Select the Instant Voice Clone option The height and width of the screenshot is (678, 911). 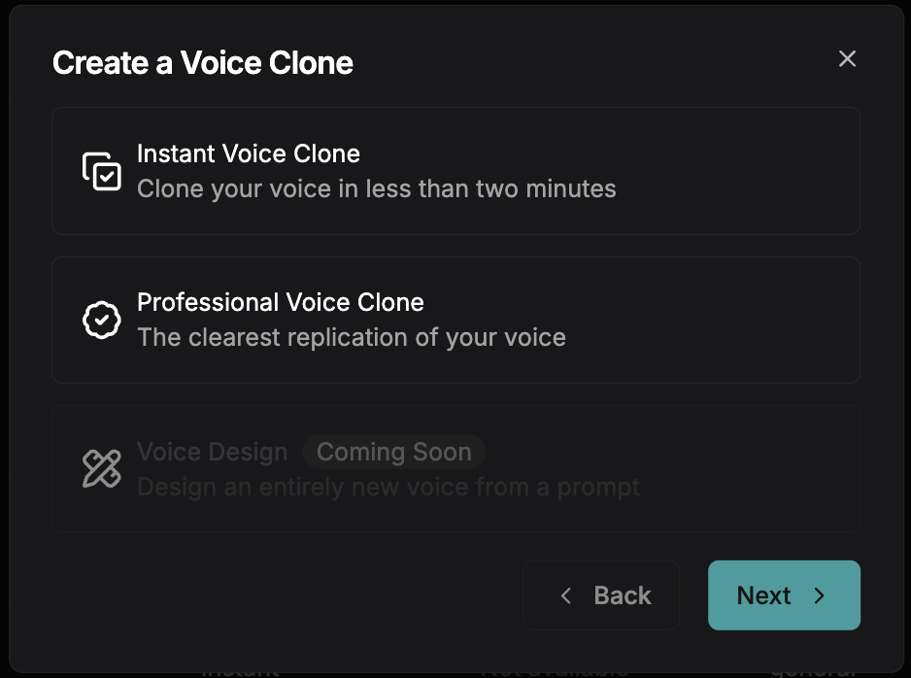tap(455, 171)
